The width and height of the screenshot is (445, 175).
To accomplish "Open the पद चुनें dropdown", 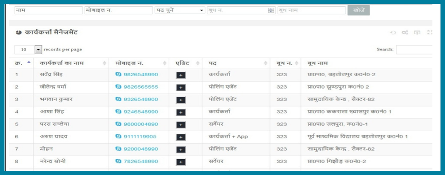I will [180, 10].
